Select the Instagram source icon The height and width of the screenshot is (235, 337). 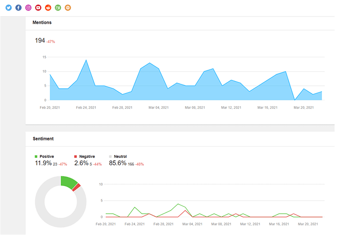tap(29, 8)
